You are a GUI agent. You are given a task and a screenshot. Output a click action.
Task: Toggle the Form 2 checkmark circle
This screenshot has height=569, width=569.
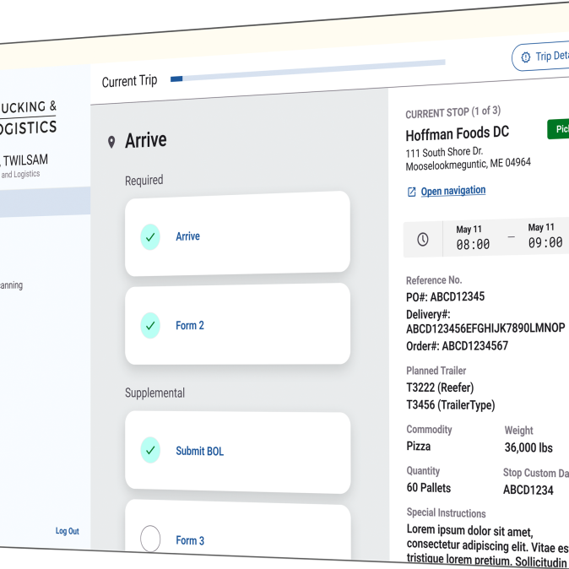(150, 325)
